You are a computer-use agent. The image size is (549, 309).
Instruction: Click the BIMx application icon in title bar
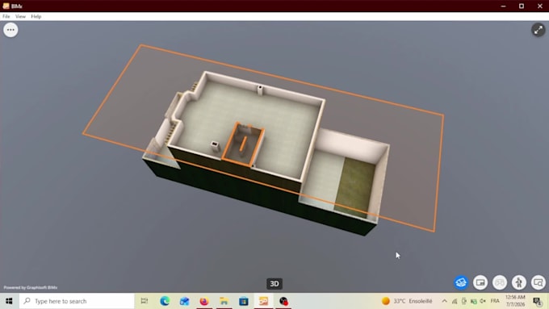6,6
